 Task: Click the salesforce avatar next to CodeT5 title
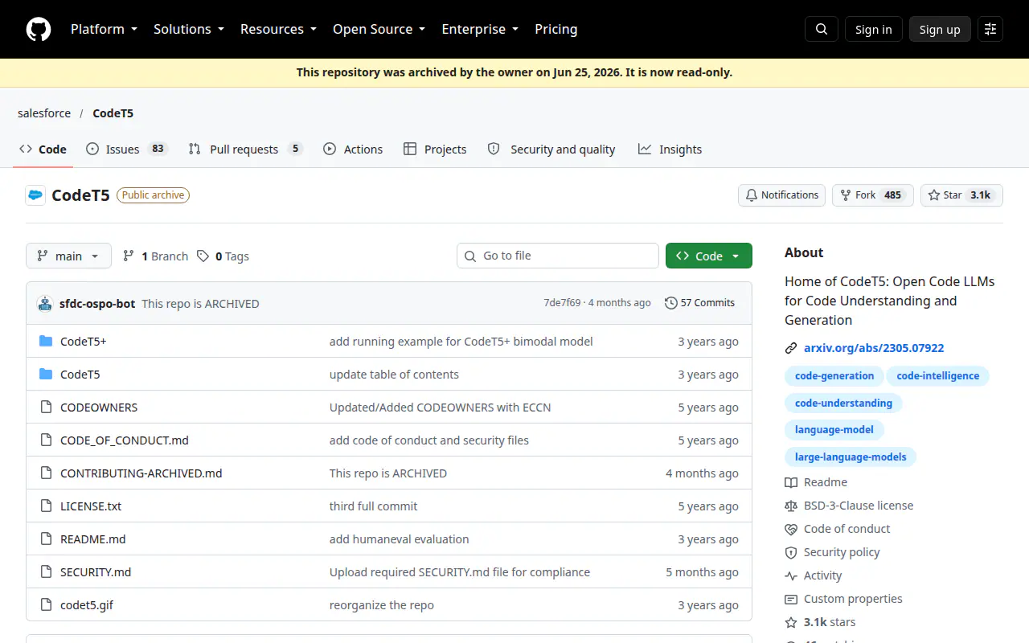pyautogui.click(x=35, y=195)
